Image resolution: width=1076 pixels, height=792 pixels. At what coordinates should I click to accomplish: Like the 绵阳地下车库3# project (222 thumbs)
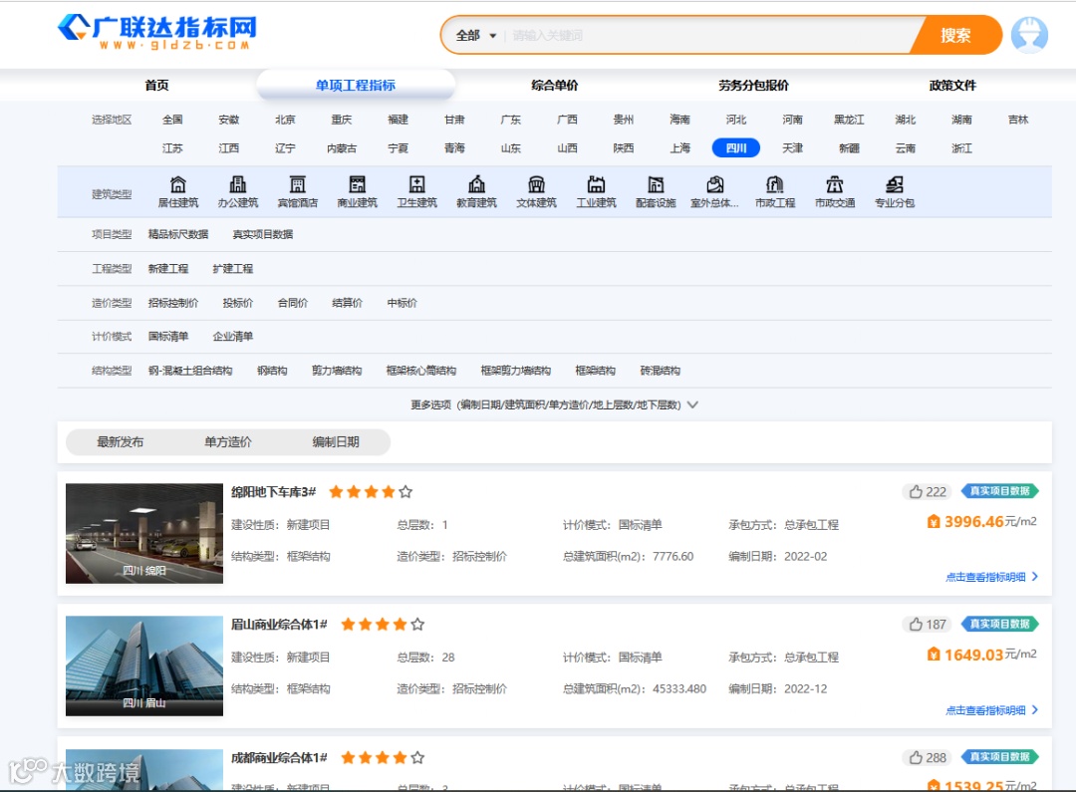tap(928, 491)
